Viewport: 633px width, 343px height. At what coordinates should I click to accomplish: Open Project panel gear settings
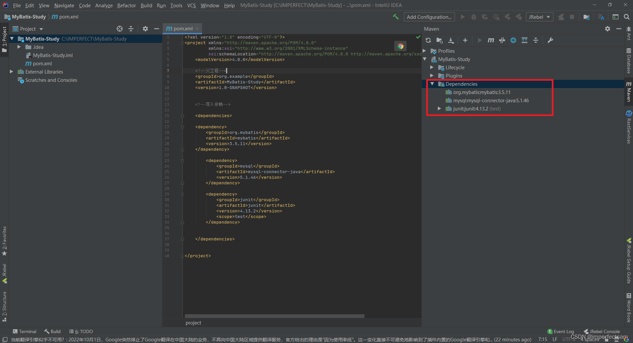[x=145, y=29]
